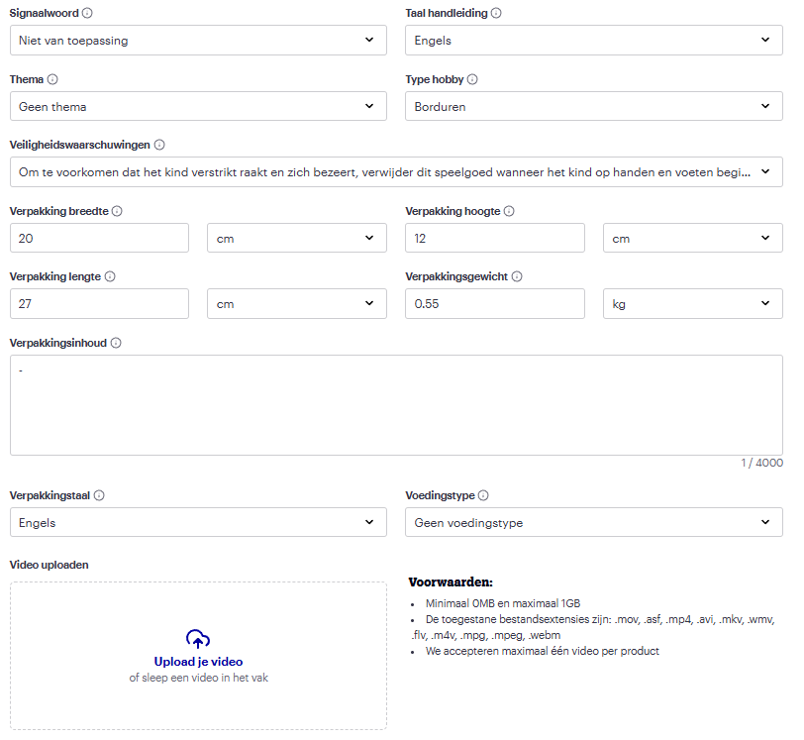
Task: Click the info icon beside Taal handleiding
Action: (496, 14)
